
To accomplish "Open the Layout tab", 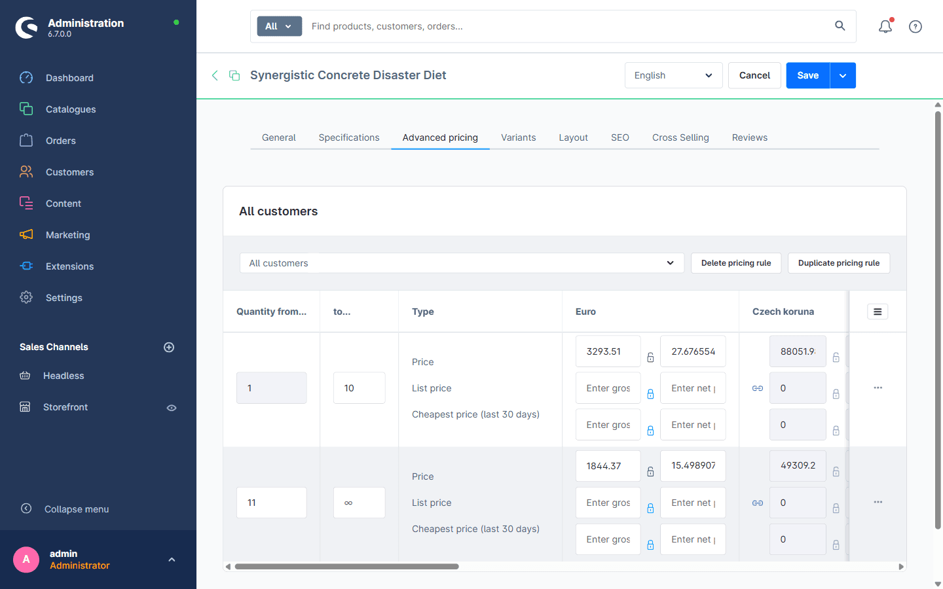I will [573, 137].
